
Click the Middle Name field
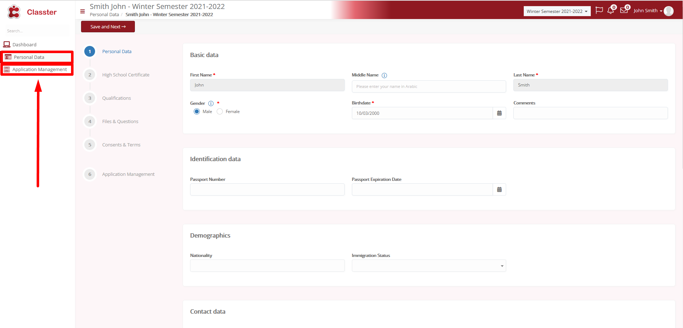[429, 86]
